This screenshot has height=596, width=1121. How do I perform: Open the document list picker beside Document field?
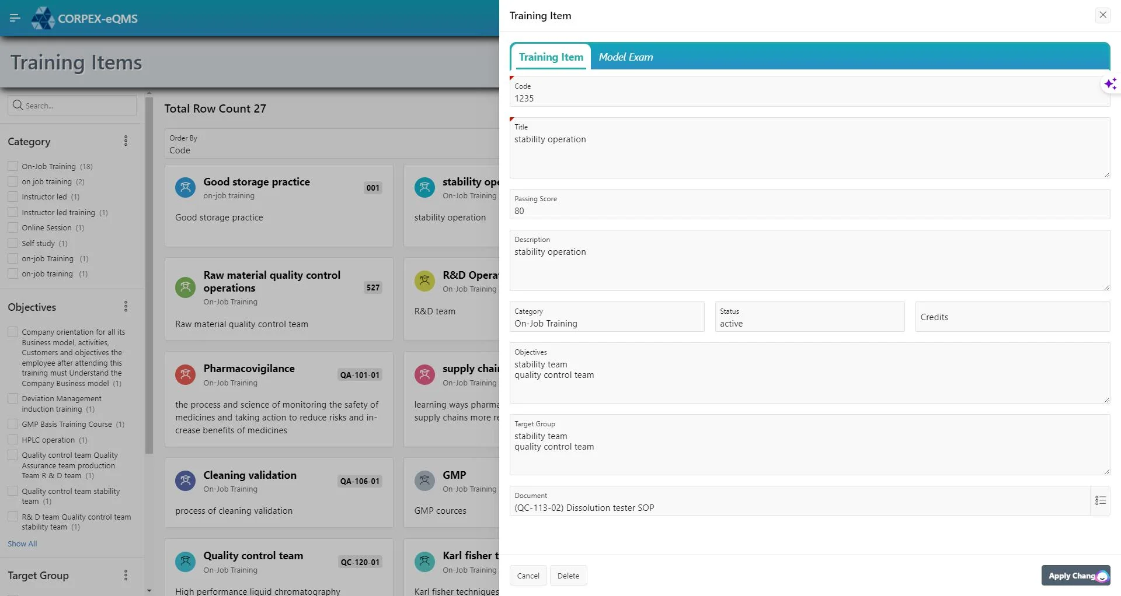1101,500
